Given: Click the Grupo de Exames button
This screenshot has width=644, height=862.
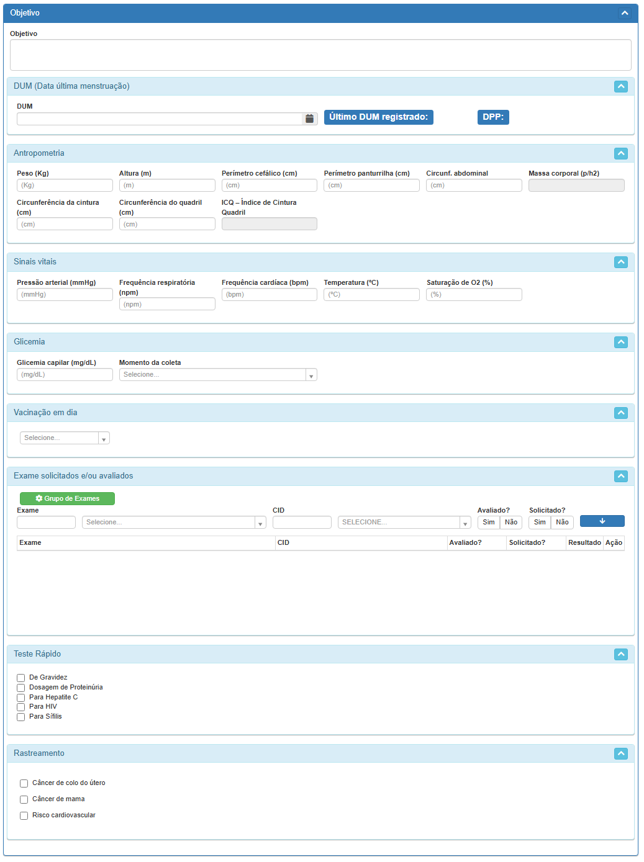Looking at the screenshot, I should click(x=67, y=498).
